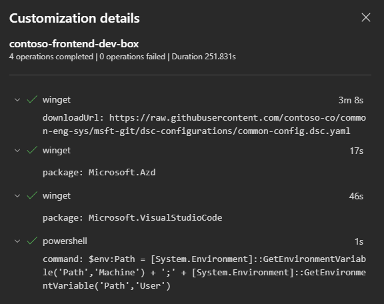384x304 pixels.
Task: Select the winget label with 3m 8s duration
Action: (57, 100)
